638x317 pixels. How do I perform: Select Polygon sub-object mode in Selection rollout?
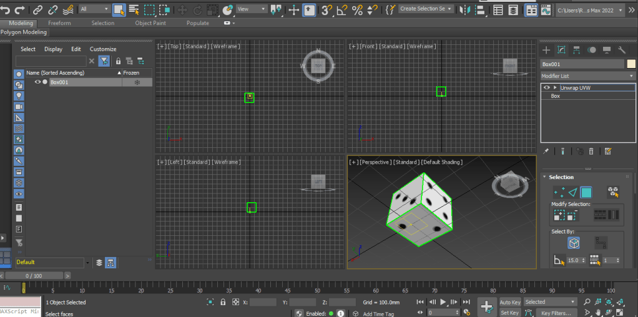586,192
